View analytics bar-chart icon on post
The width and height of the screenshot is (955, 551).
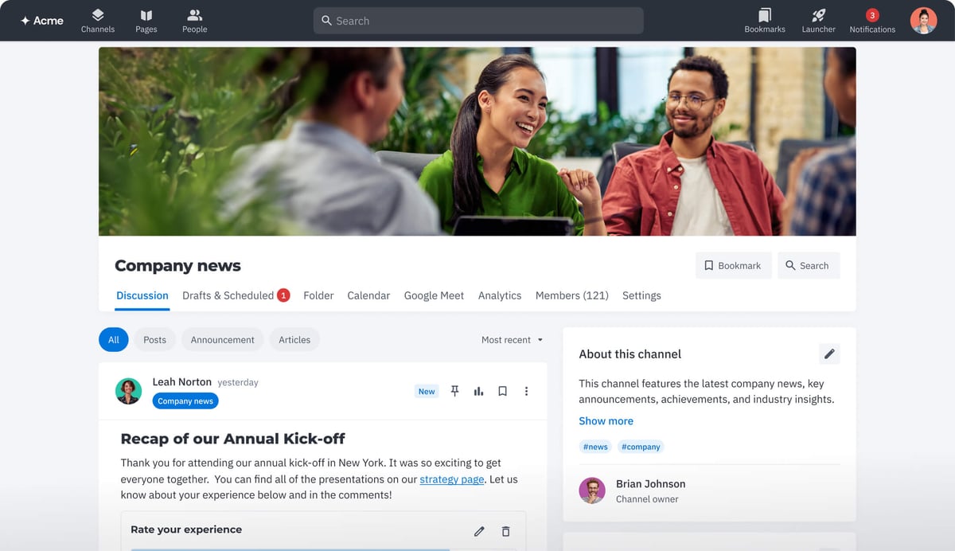(x=478, y=391)
